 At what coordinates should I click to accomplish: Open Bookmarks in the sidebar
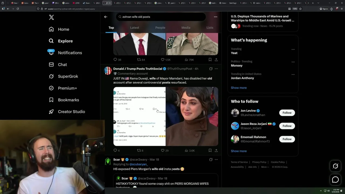pos(64,100)
